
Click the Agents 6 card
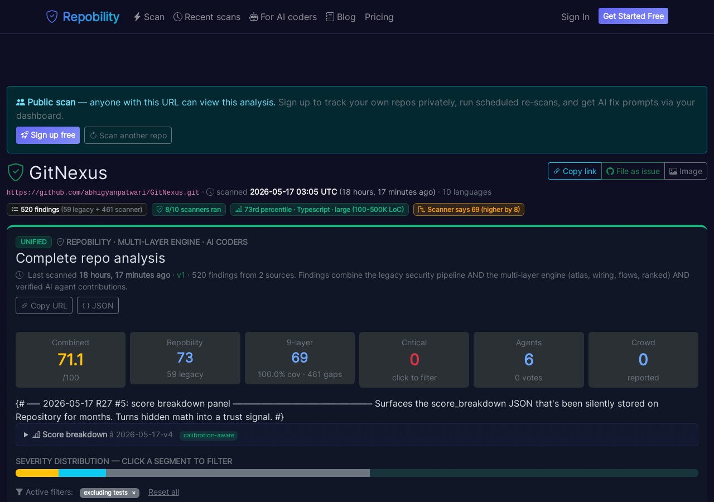pos(529,360)
